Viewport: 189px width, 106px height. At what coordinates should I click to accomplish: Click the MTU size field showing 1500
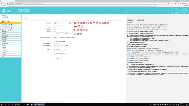click(56, 37)
